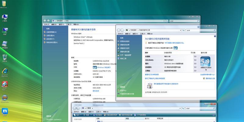Click 系统属性 in the Computer window toolbar
The image size is (244, 122).
click(x=98, y=115)
